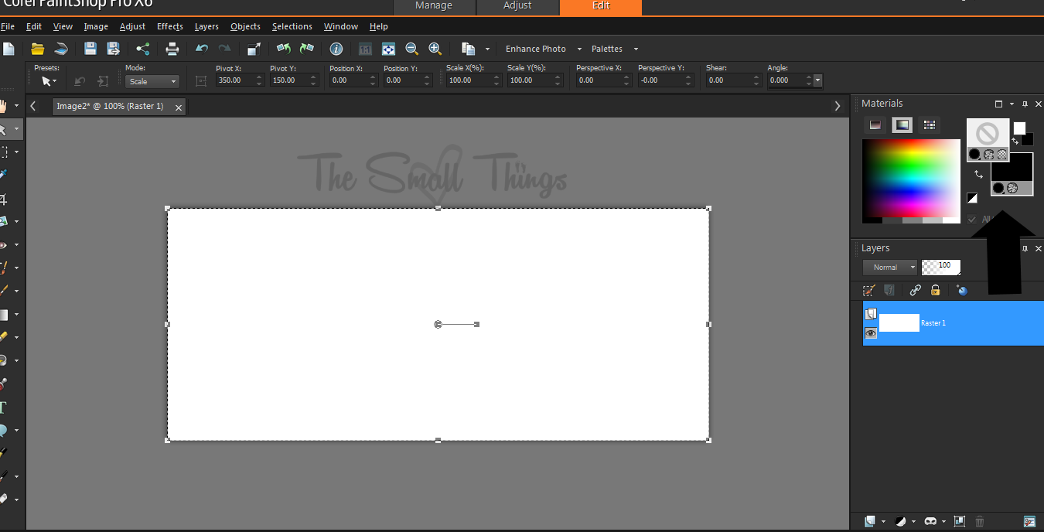Click the Save icon
1044x532 pixels.
pos(90,48)
